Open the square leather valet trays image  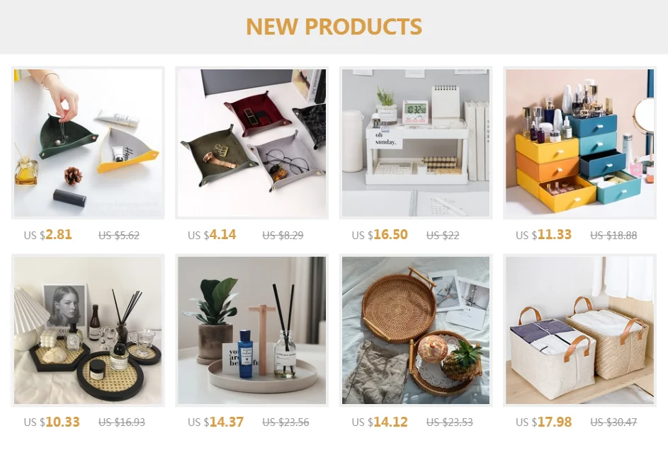(251, 143)
